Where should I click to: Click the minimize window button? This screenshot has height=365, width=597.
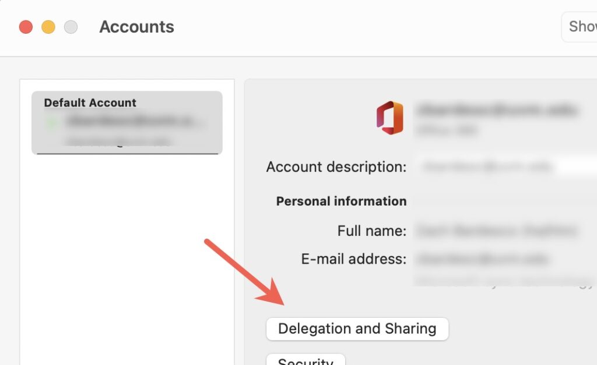48,26
